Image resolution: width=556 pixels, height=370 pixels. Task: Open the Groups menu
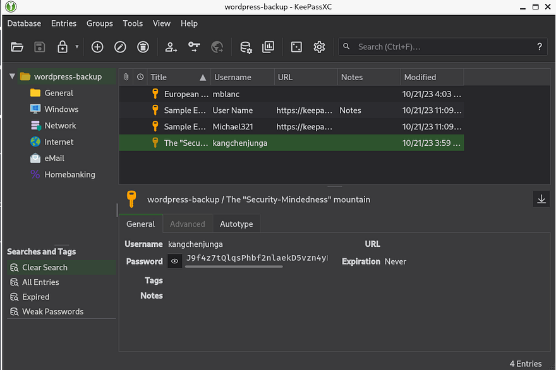100,23
